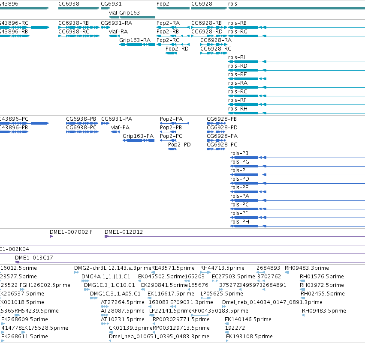Image resolution: width=365 pixels, height=343 pixels.
Task: Click protein Pop2-PA
Action: (x=171, y=119)
